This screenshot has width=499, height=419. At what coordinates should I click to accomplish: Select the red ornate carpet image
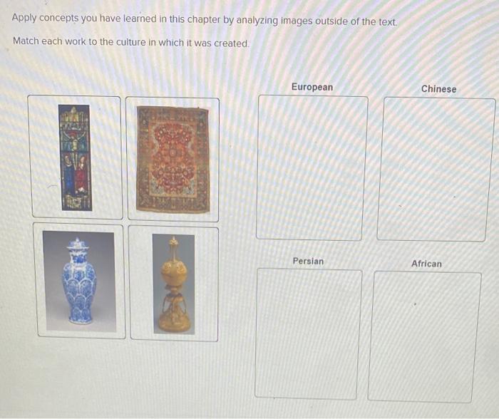pos(173,160)
